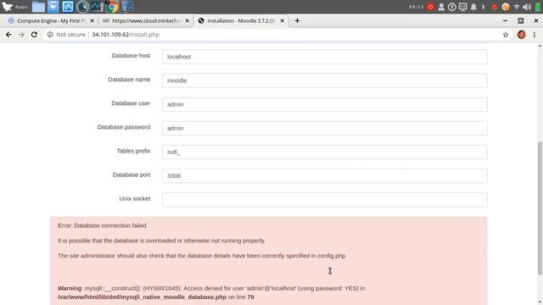Open a new browser tab
The image size is (543, 305).
[297, 20]
